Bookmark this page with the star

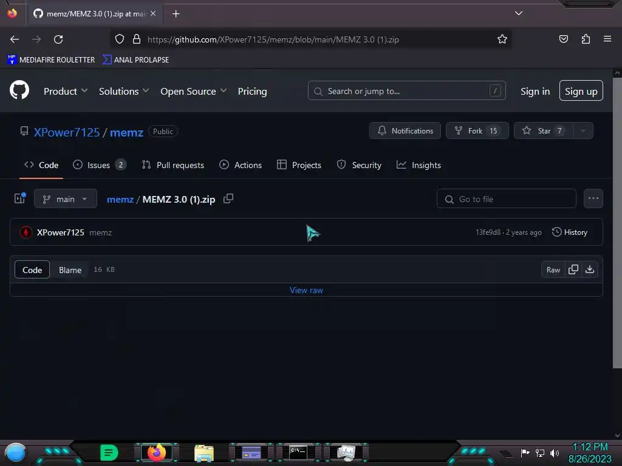coord(502,39)
